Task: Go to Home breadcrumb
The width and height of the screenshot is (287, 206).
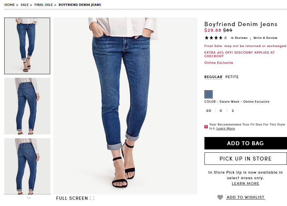Action: click(10, 5)
